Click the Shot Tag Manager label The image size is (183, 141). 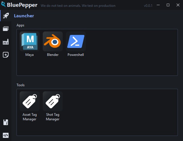pos(53,117)
